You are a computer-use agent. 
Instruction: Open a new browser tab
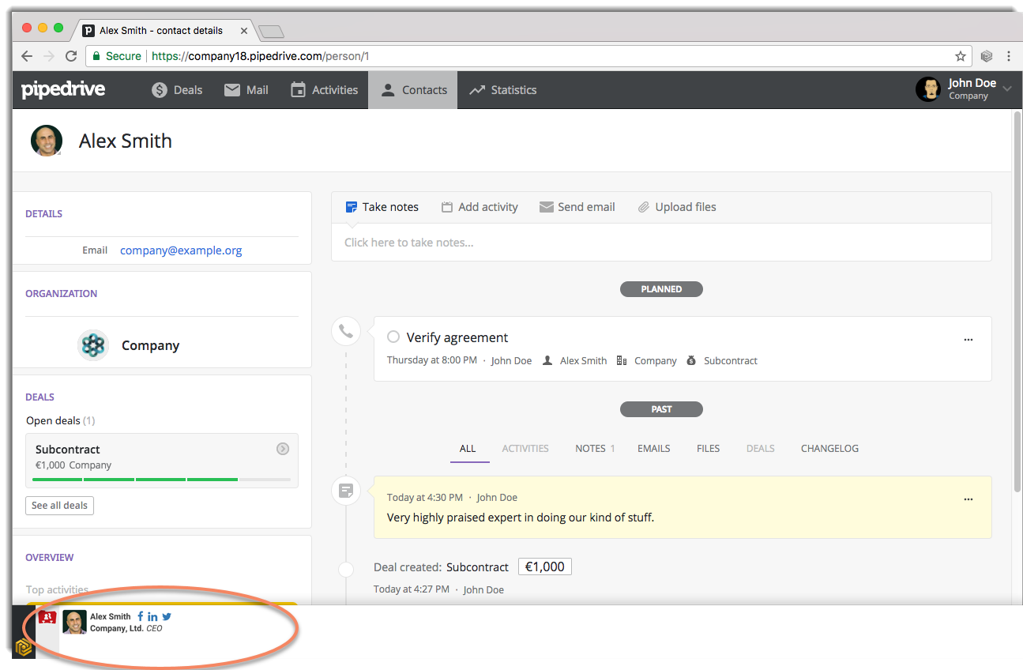(271, 32)
